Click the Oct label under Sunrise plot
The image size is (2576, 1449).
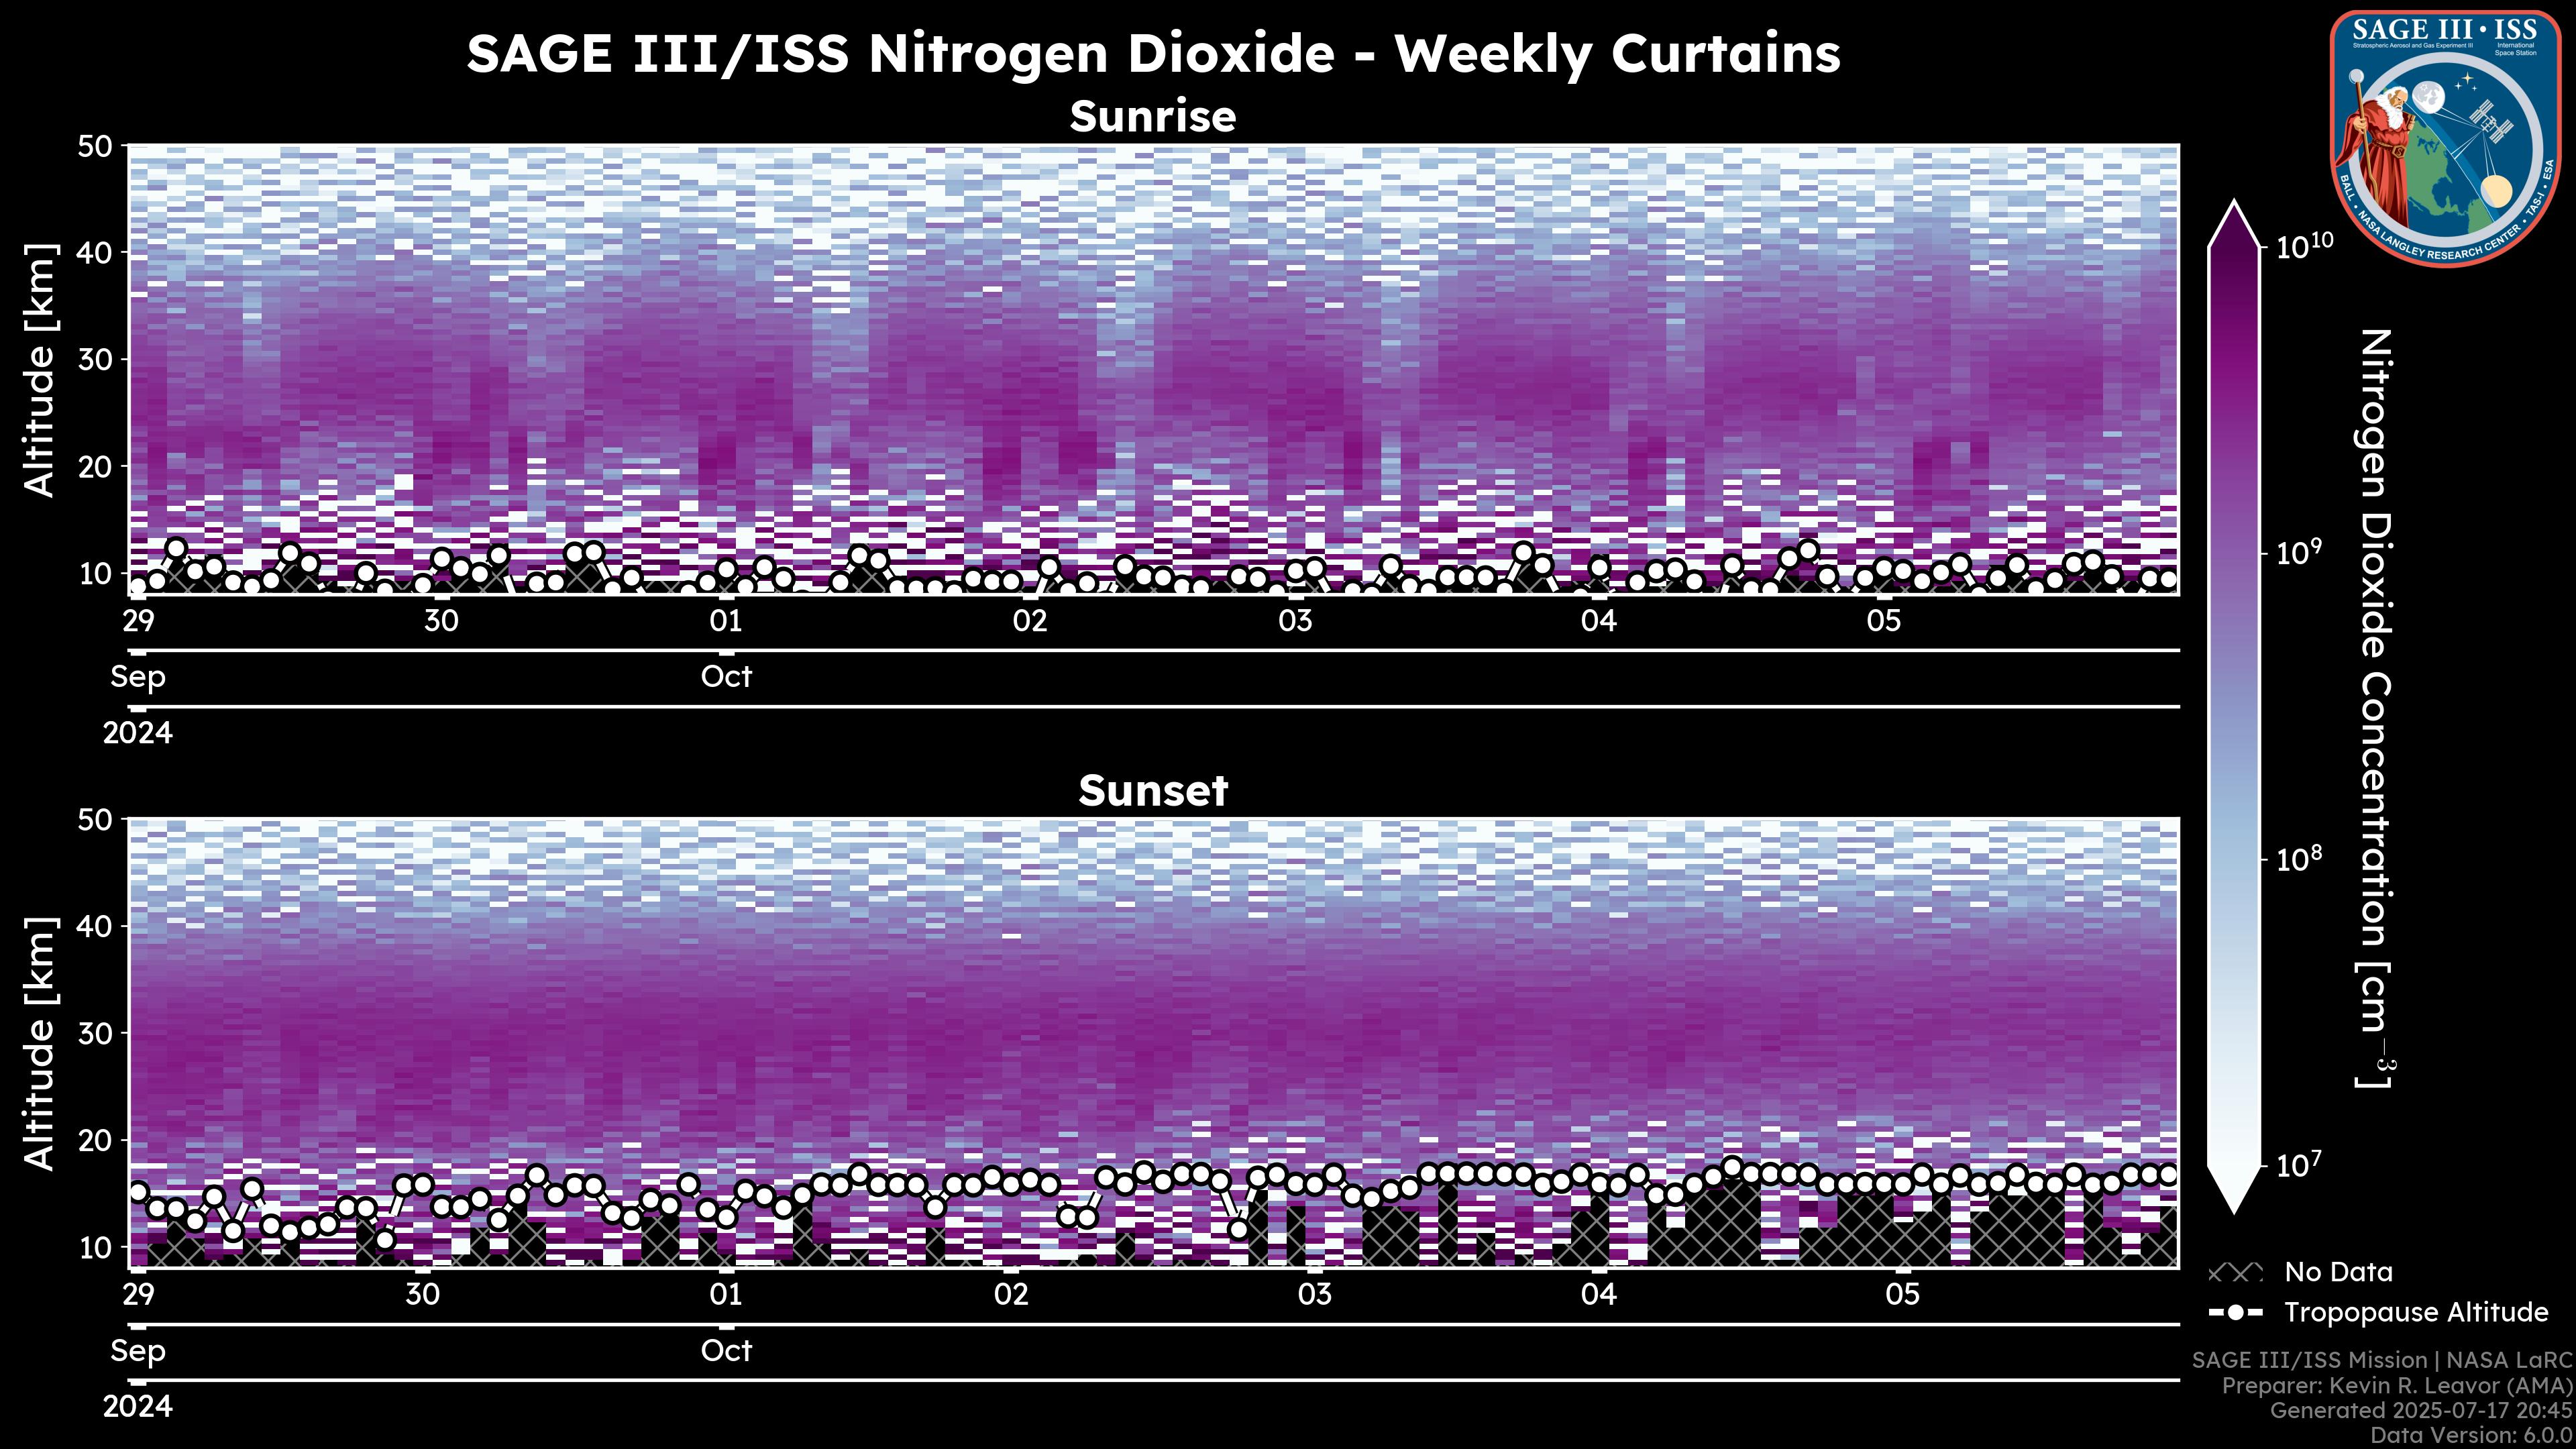[x=726, y=677]
